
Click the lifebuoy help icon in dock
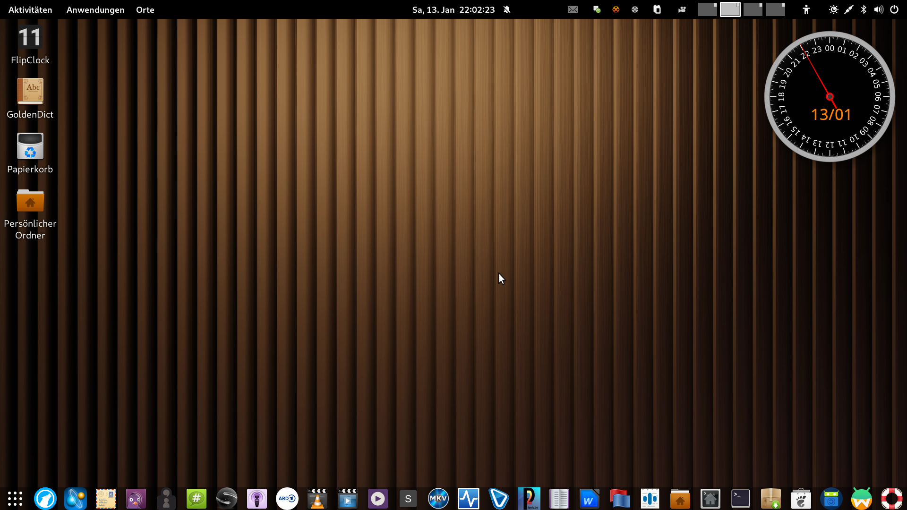pyautogui.click(x=891, y=499)
